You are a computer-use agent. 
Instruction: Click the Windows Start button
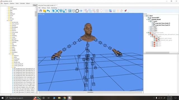(3, 98)
